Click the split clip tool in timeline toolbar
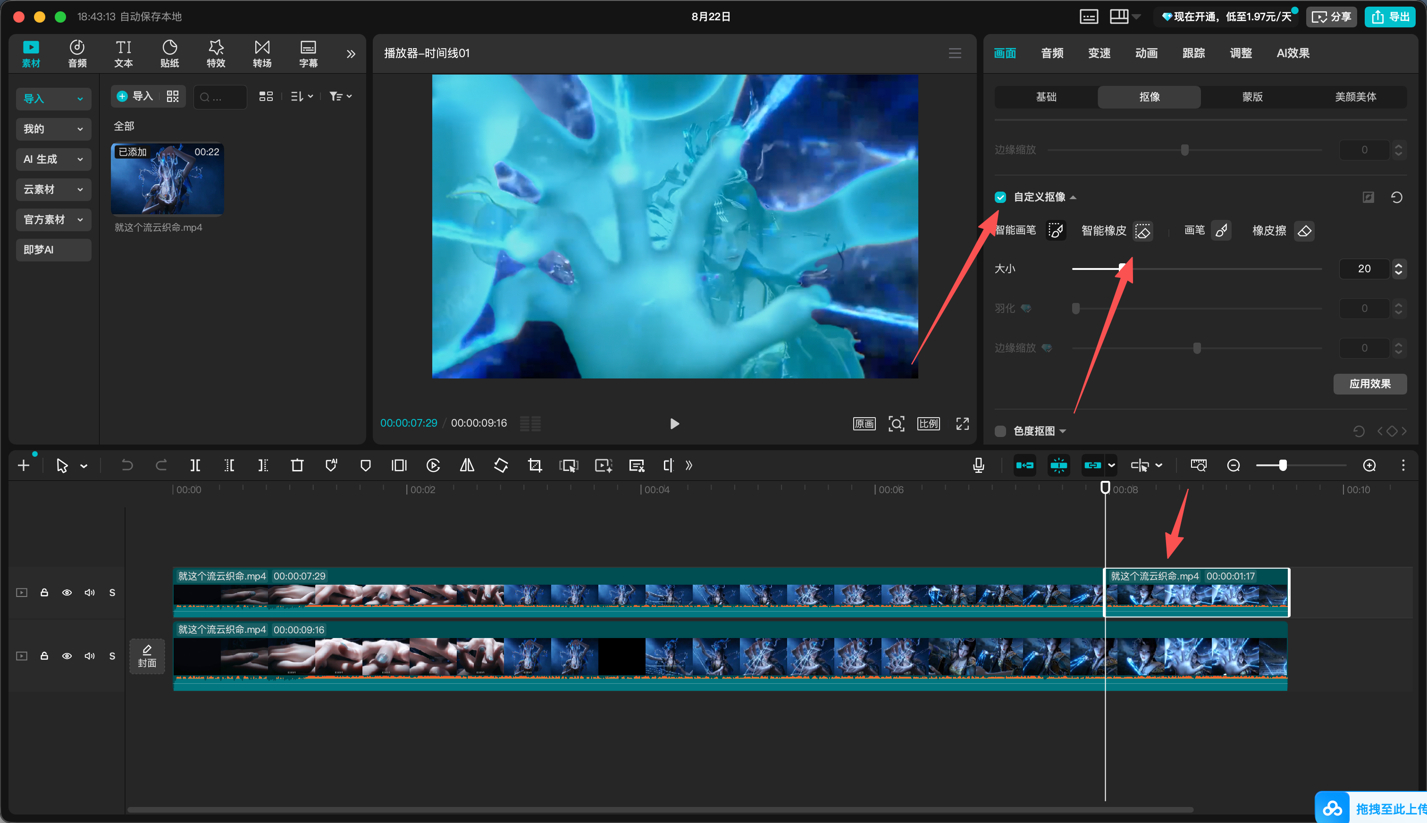Screen dimensions: 1427x823 [195, 465]
